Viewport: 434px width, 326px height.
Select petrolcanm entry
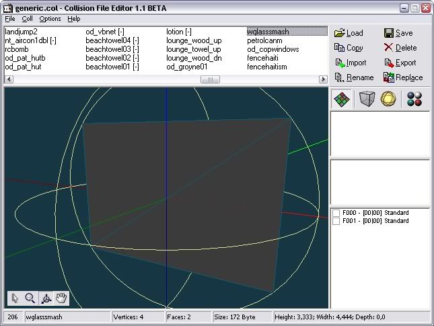click(x=264, y=40)
